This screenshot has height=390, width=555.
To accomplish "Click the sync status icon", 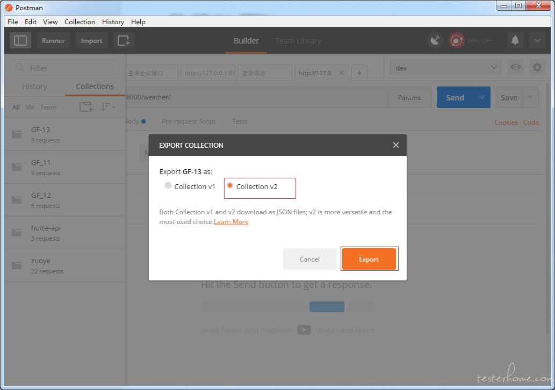I will (x=456, y=40).
